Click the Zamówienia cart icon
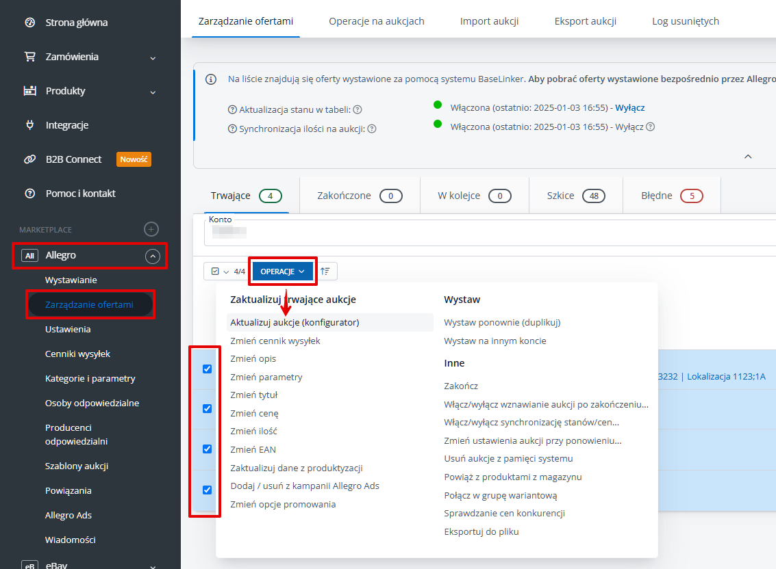 click(x=30, y=56)
